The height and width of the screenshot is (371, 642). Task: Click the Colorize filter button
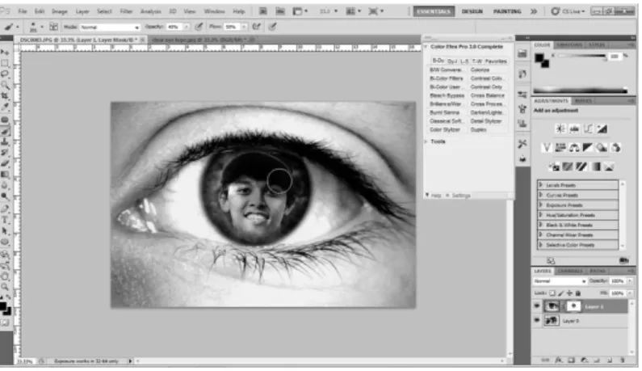(487, 70)
